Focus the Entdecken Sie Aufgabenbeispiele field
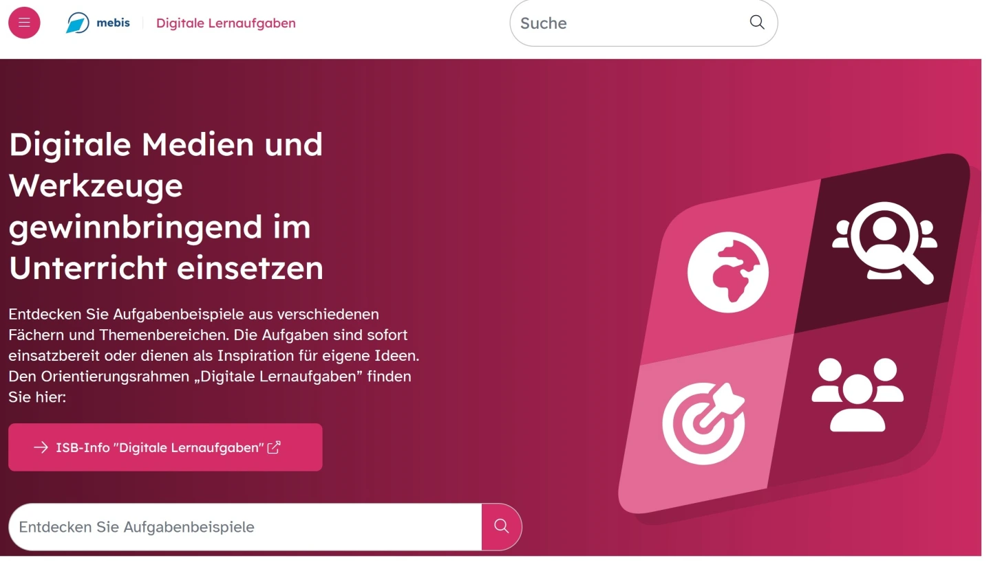This screenshot has width=991, height=582. tap(245, 527)
